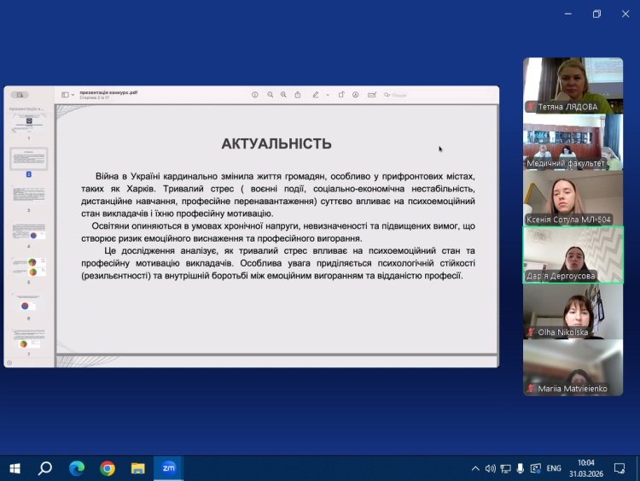Open the Windows Start menu
This screenshot has width=640, height=481.
15,468
